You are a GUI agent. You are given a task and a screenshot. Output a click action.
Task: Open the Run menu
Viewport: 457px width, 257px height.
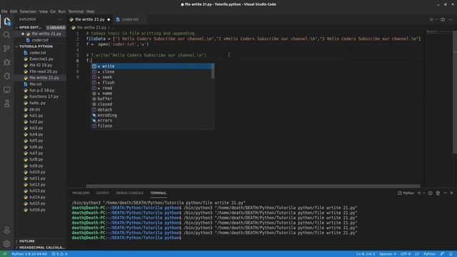pyautogui.click(x=62, y=11)
